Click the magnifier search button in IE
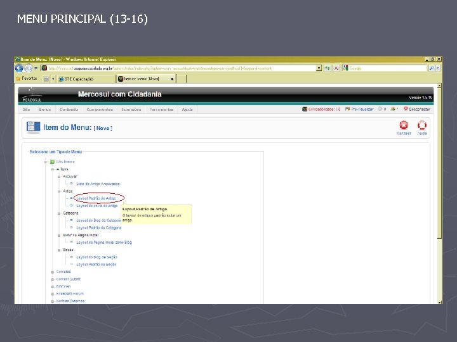457x342 pixels. (432, 68)
